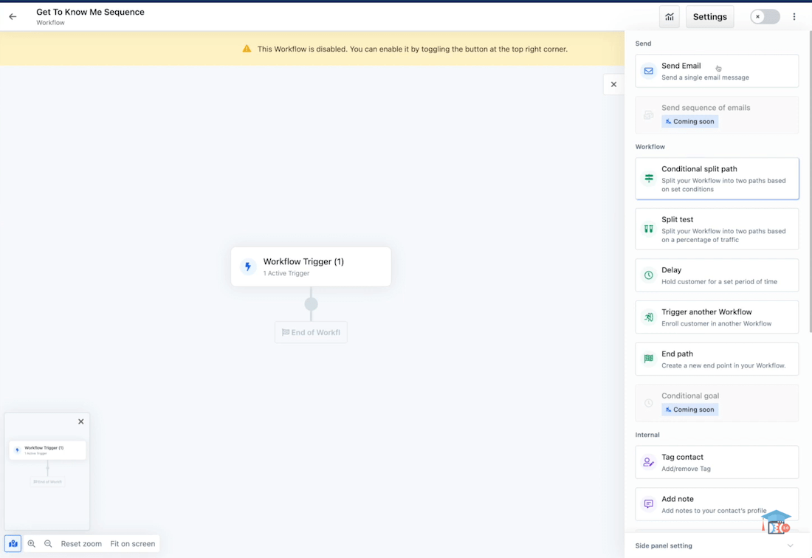Click the Coming soon badge under Send sequence

click(x=689, y=122)
